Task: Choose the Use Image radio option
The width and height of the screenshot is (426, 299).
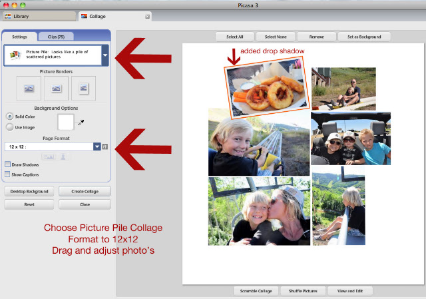Action: click(10, 127)
